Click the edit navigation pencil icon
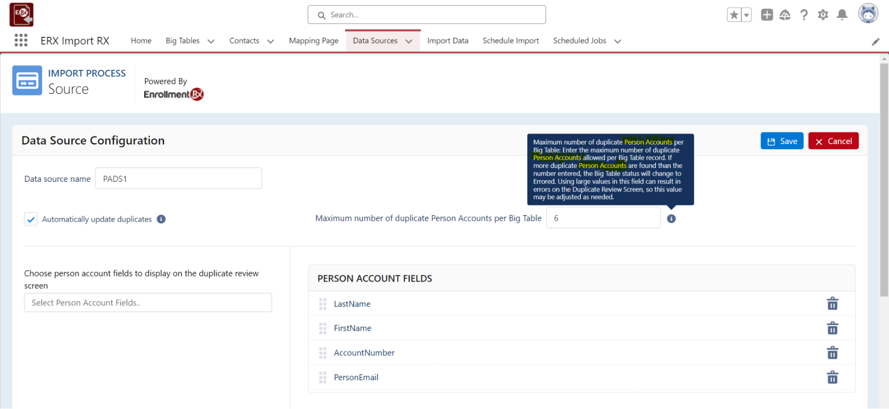The height and width of the screenshot is (409, 889). 875,42
